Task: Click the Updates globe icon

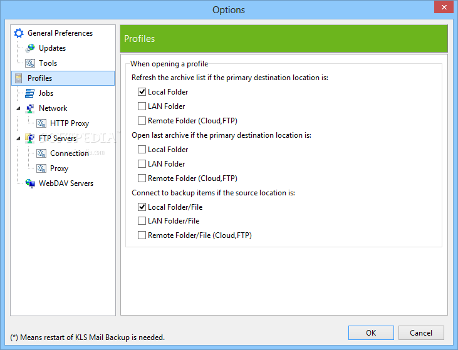Action: (x=30, y=48)
